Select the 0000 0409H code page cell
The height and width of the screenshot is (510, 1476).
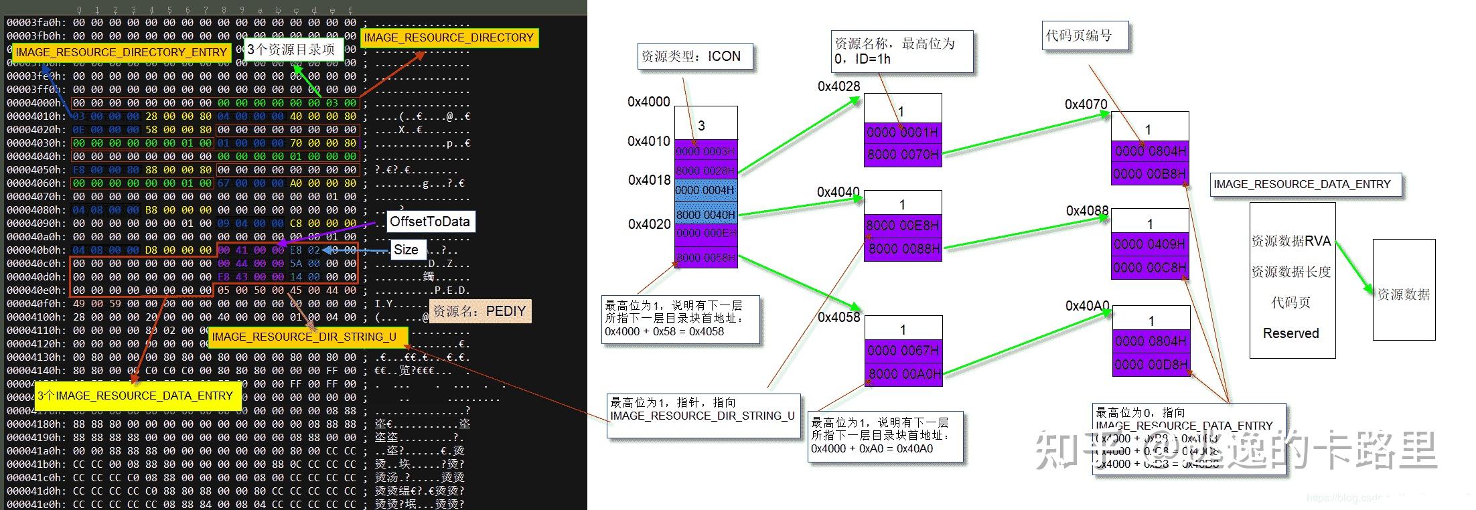click(1150, 244)
